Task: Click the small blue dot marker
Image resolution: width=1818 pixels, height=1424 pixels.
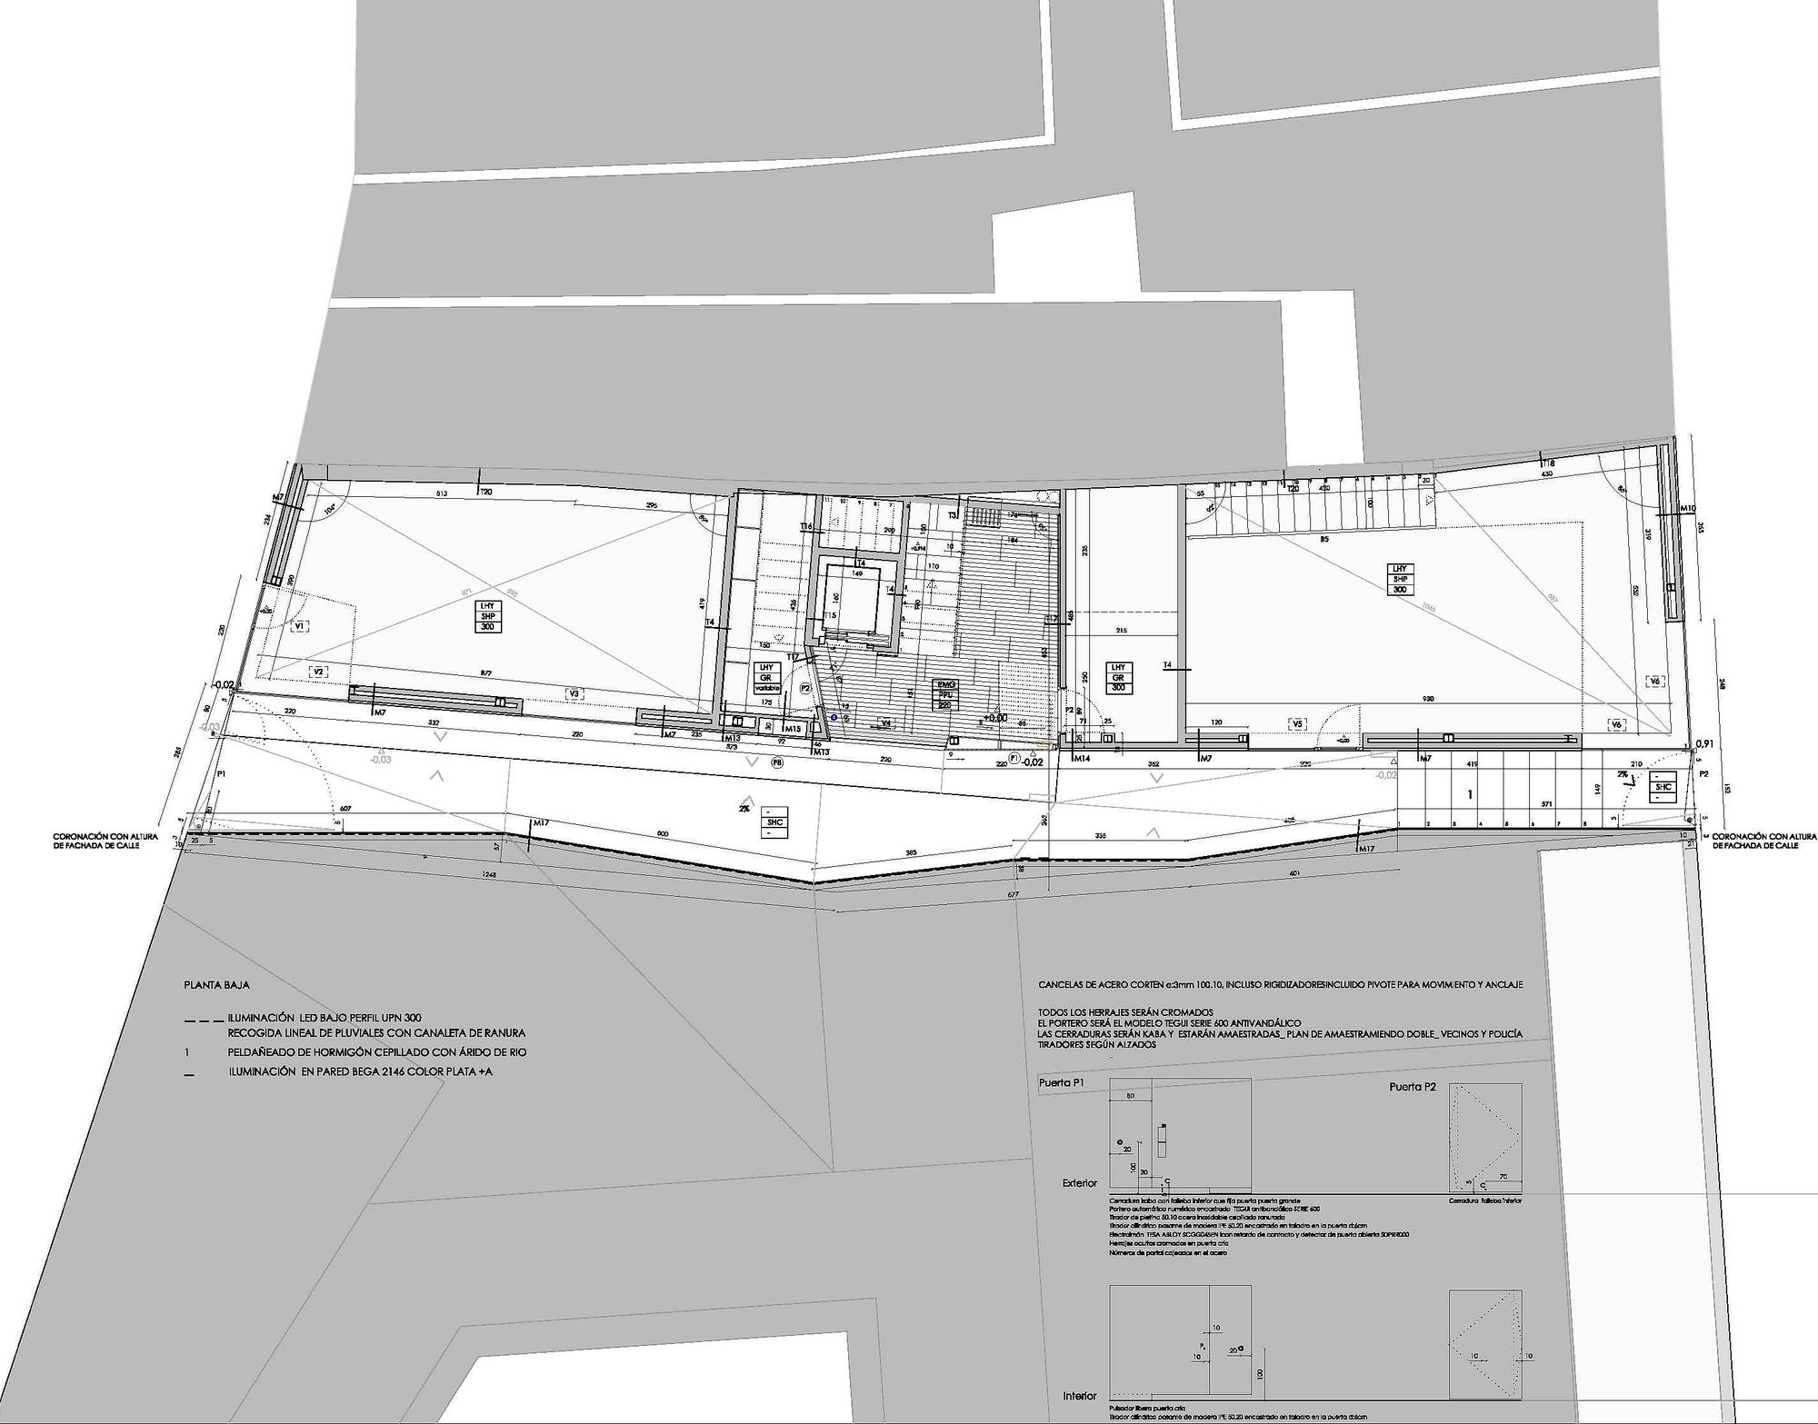Action: point(833,718)
